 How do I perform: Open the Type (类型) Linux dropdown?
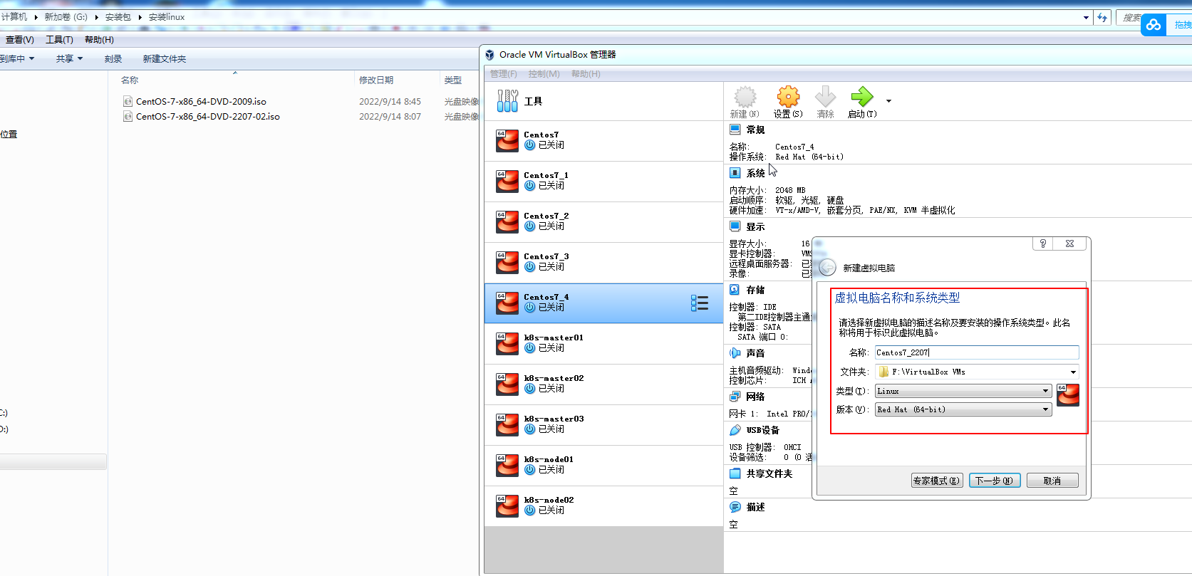[963, 391]
